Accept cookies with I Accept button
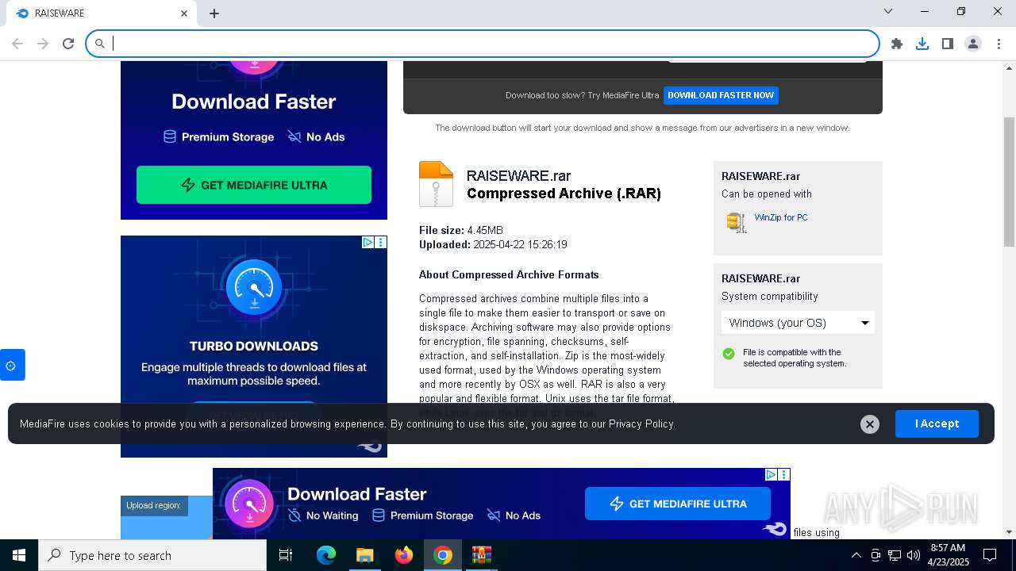The height and width of the screenshot is (571, 1016). pyautogui.click(x=937, y=423)
